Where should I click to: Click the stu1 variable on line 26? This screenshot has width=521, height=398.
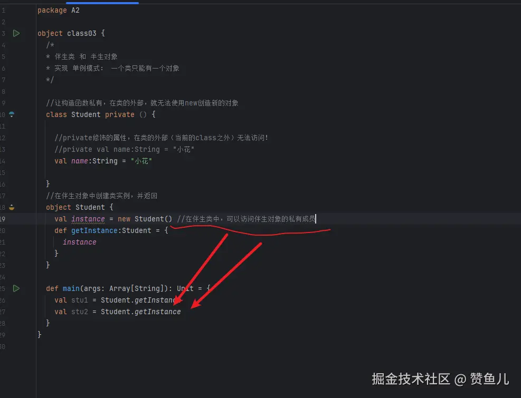(79, 300)
